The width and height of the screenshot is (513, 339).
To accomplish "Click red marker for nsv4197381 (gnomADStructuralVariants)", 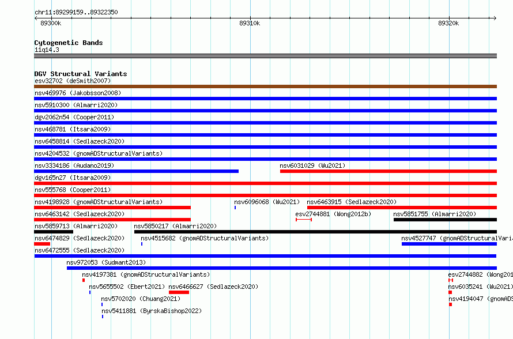I will [x=84, y=280].
